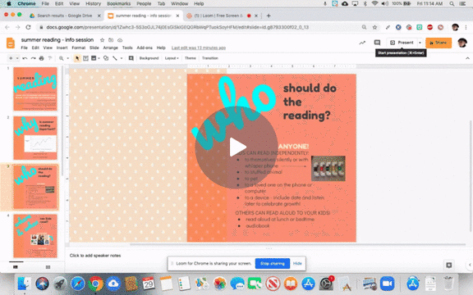Select slide 2 'why' thumbnail
The image size is (473, 295).
pyautogui.click(x=35, y=138)
